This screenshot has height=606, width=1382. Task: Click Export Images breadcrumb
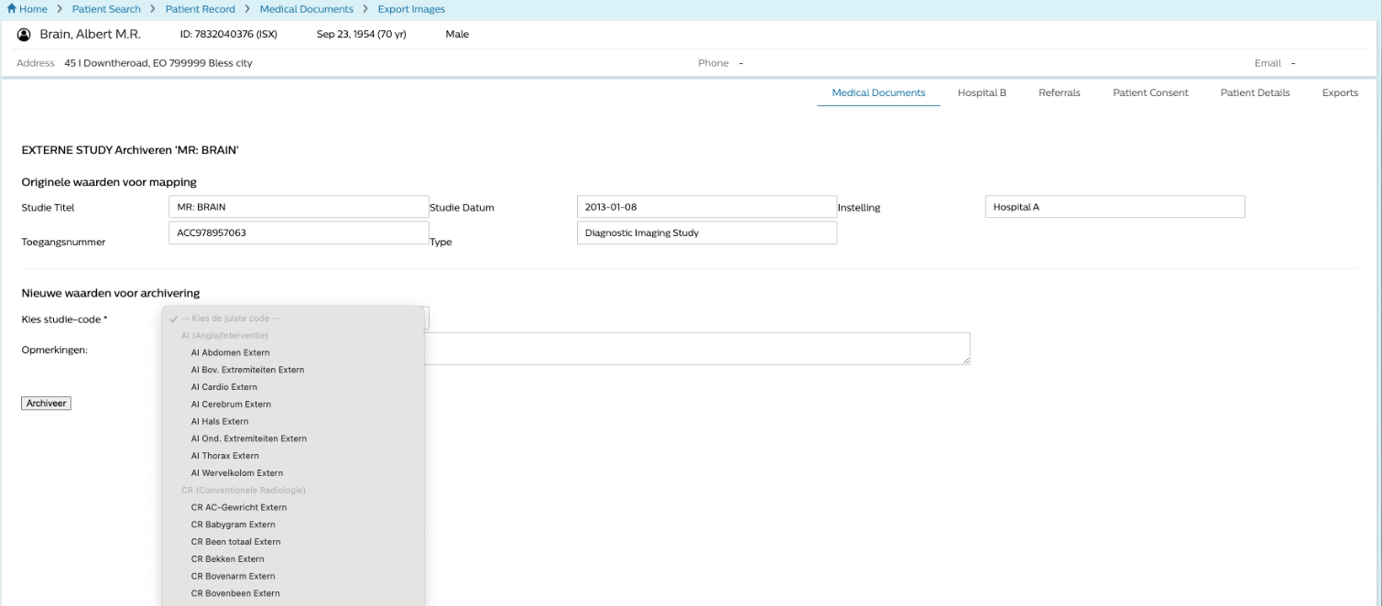[411, 9]
